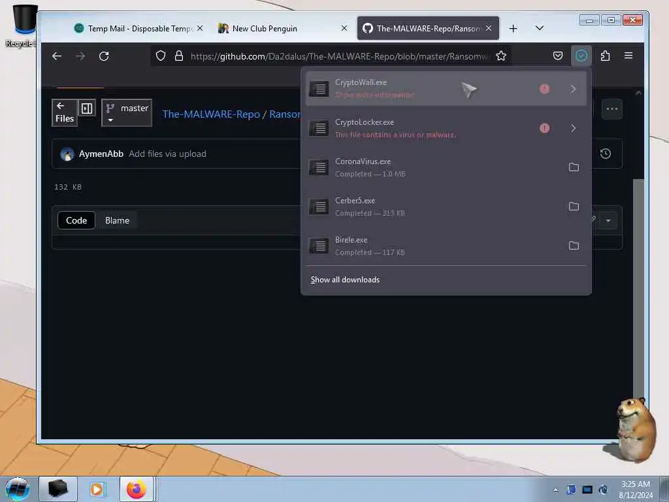Launch the media player from taskbar
Image resolution: width=669 pixels, height=502 pixels.
coord(97,489)
